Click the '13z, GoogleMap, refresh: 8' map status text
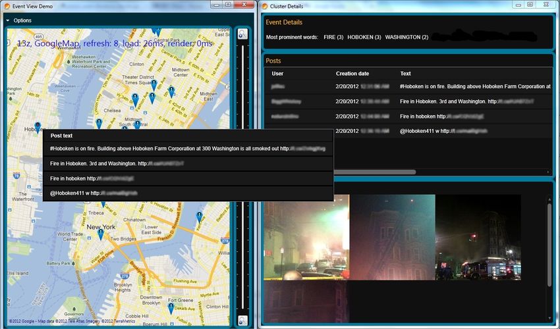The width and height of the screenshot is (560, 329). coord(115,43)
